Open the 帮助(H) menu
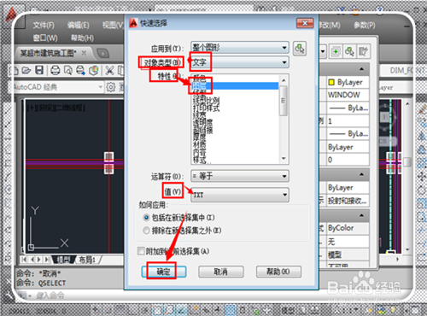The height and width of the screenshot is (316, 427). click(x=82, y=38)
